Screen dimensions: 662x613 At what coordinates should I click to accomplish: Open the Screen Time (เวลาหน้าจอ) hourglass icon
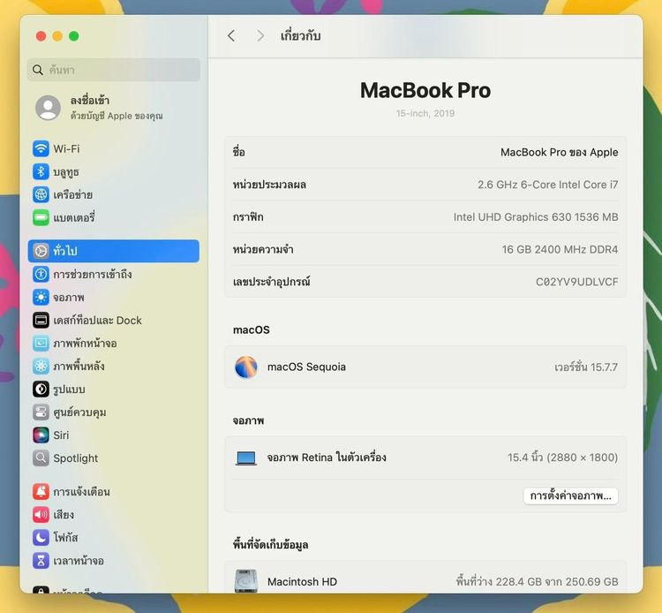click(41, 561)
